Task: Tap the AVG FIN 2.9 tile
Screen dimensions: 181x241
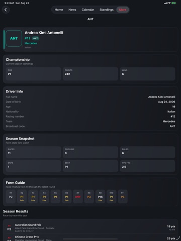Action: click(x=147, y=166)
